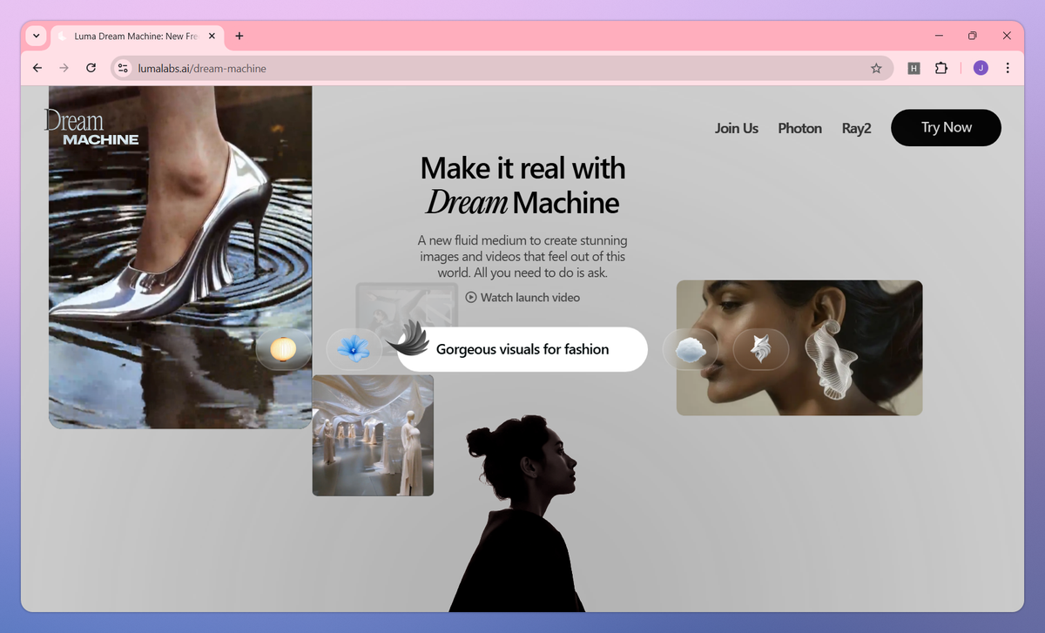This screenshot has width=1045, height=633.
Task: Select the glowing orb lantern pill icon
Action: (x=283, y=349)
